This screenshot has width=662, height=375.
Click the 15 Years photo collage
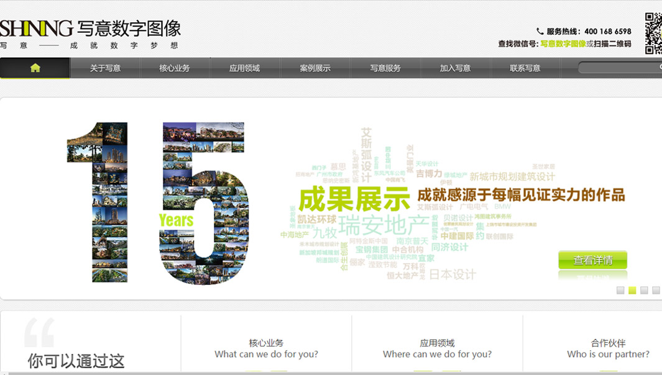pos(159,203)
